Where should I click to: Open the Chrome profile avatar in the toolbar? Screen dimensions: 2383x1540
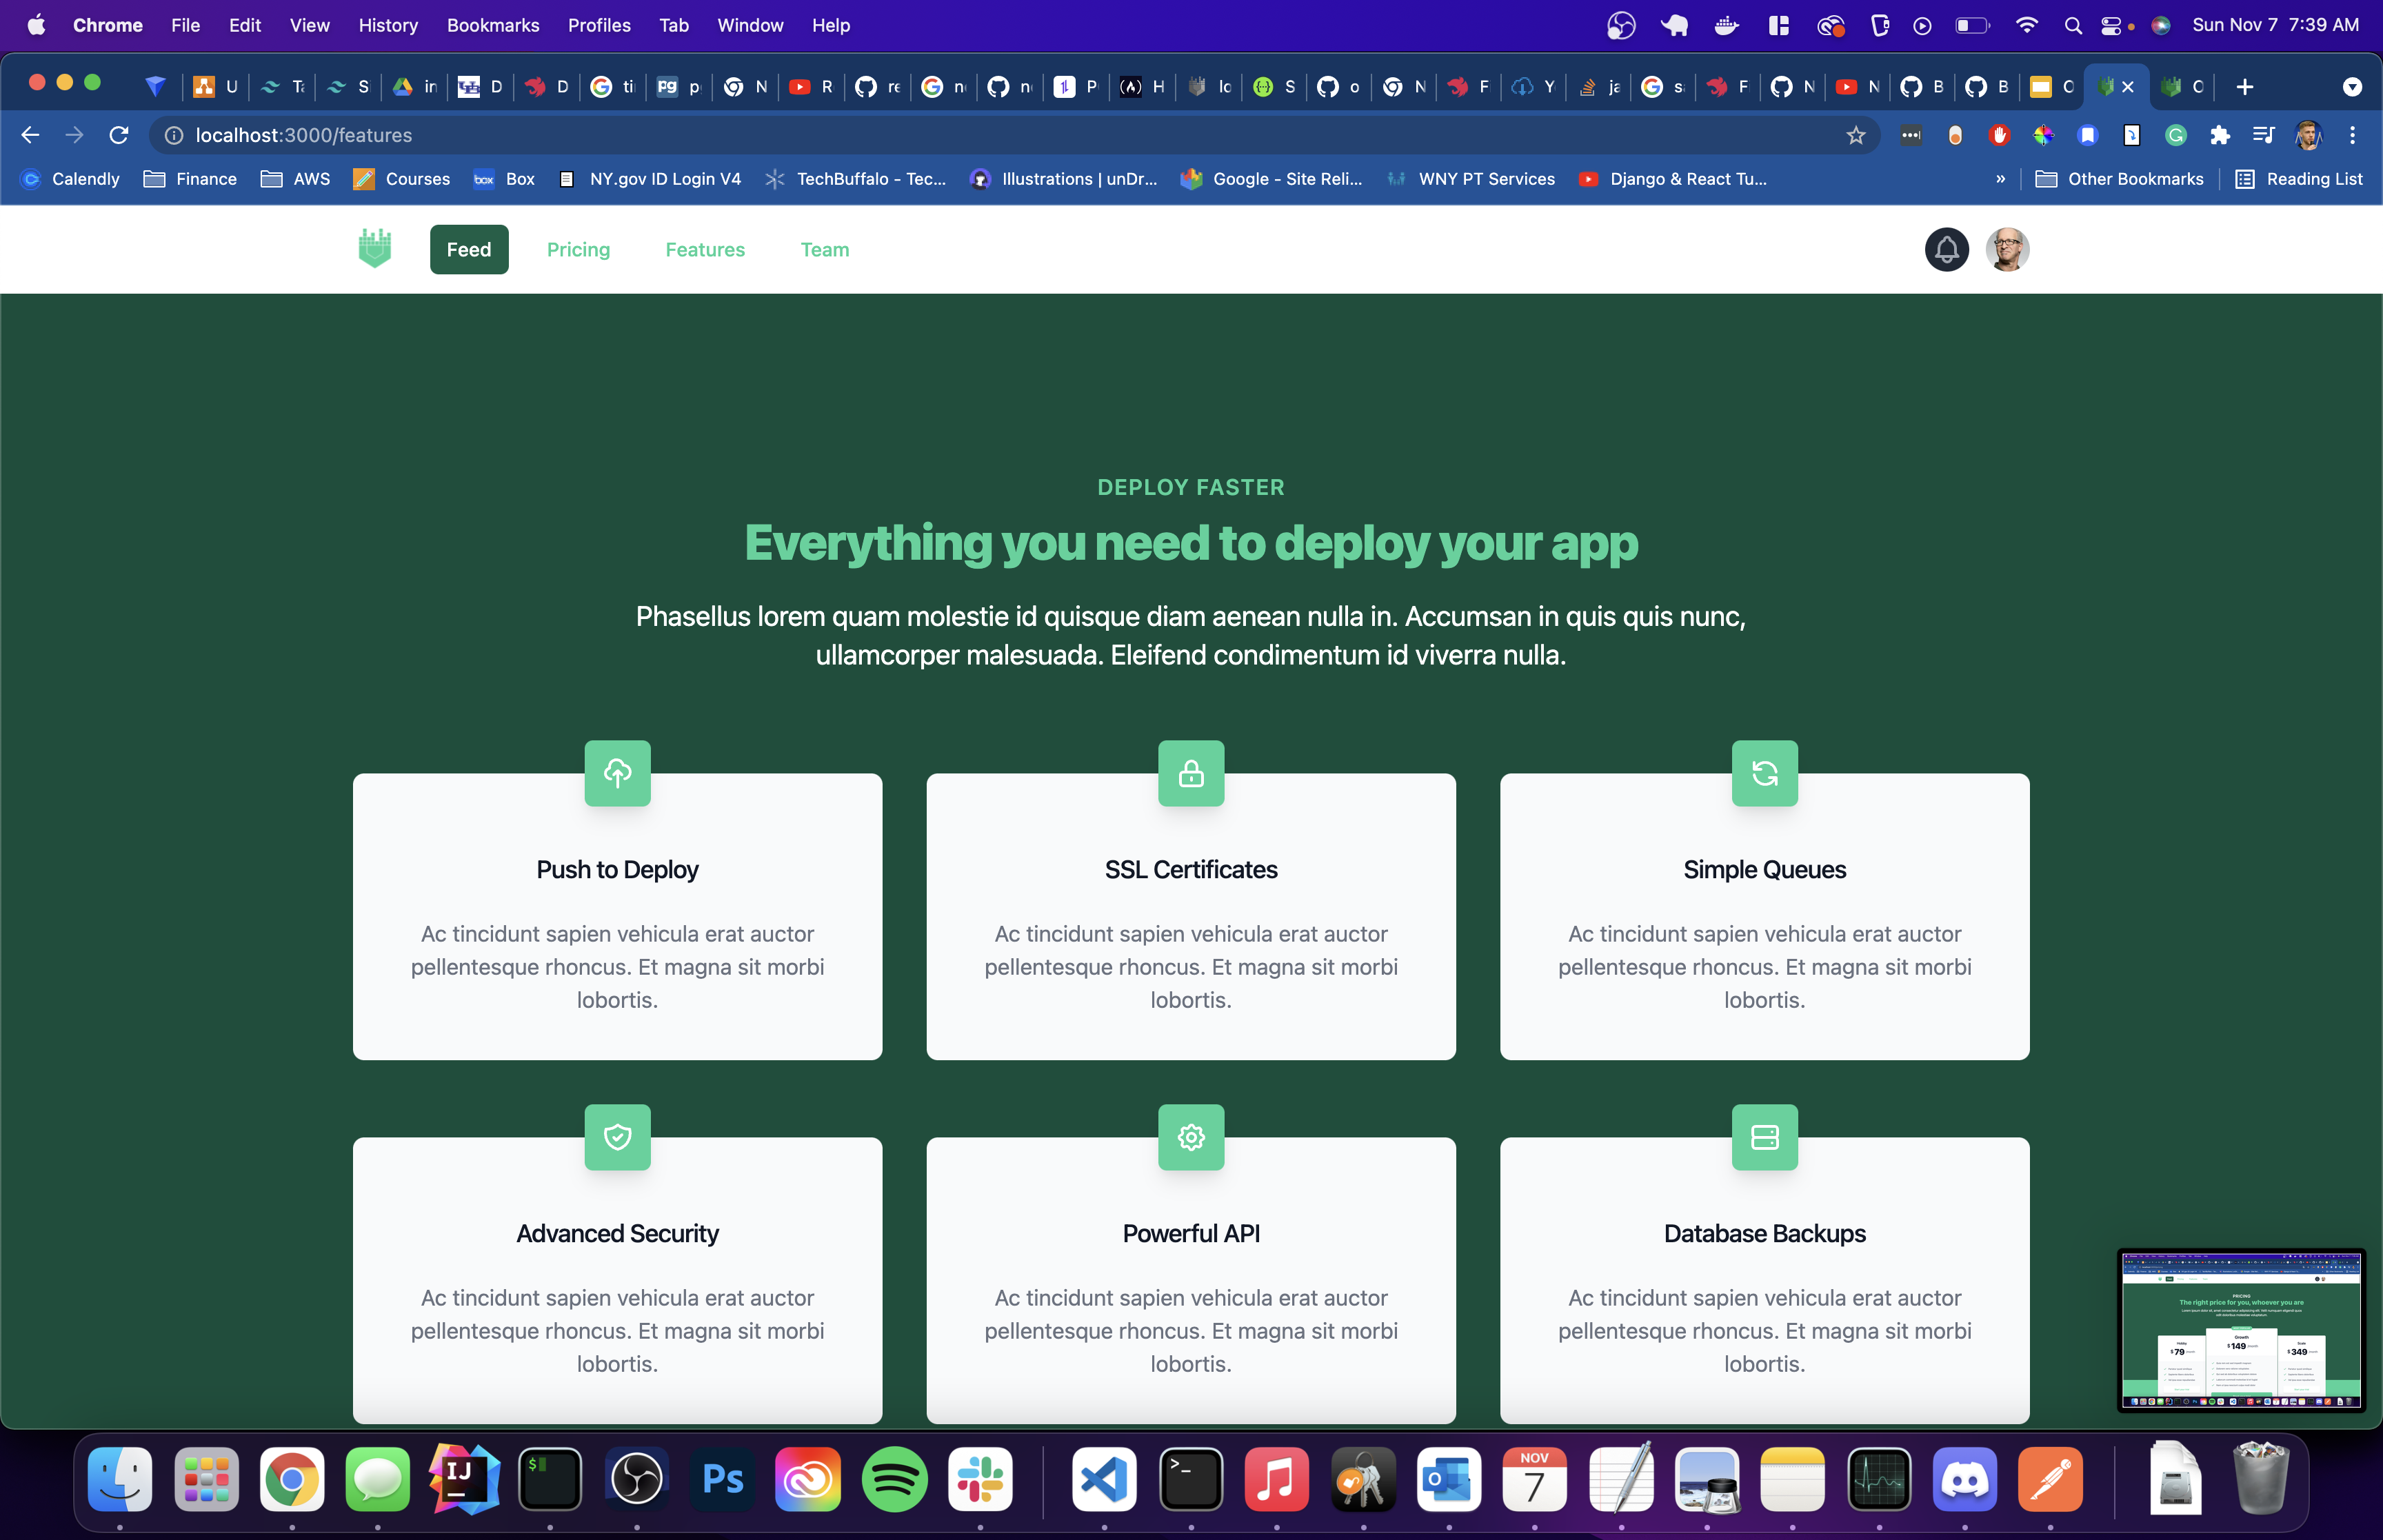point(2308,135)
